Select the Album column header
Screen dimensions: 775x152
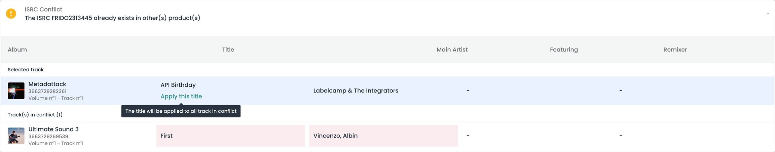[17, 50]
